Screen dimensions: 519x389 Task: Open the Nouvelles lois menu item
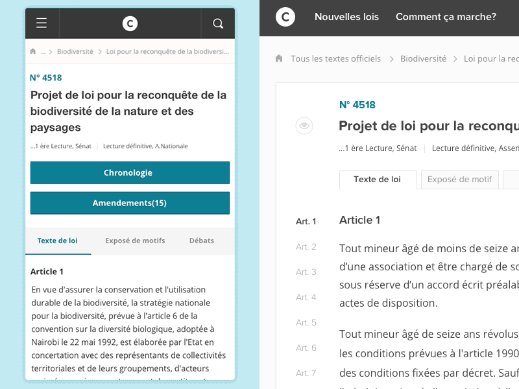[x=346, y=17]
